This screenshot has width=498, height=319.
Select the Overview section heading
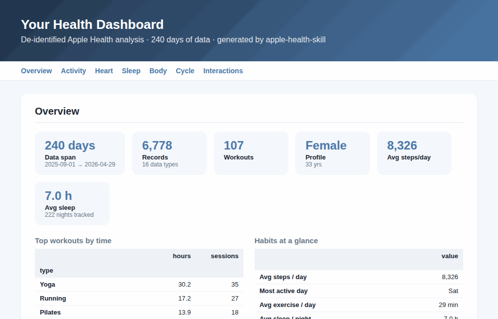click(x=57, y=111)
